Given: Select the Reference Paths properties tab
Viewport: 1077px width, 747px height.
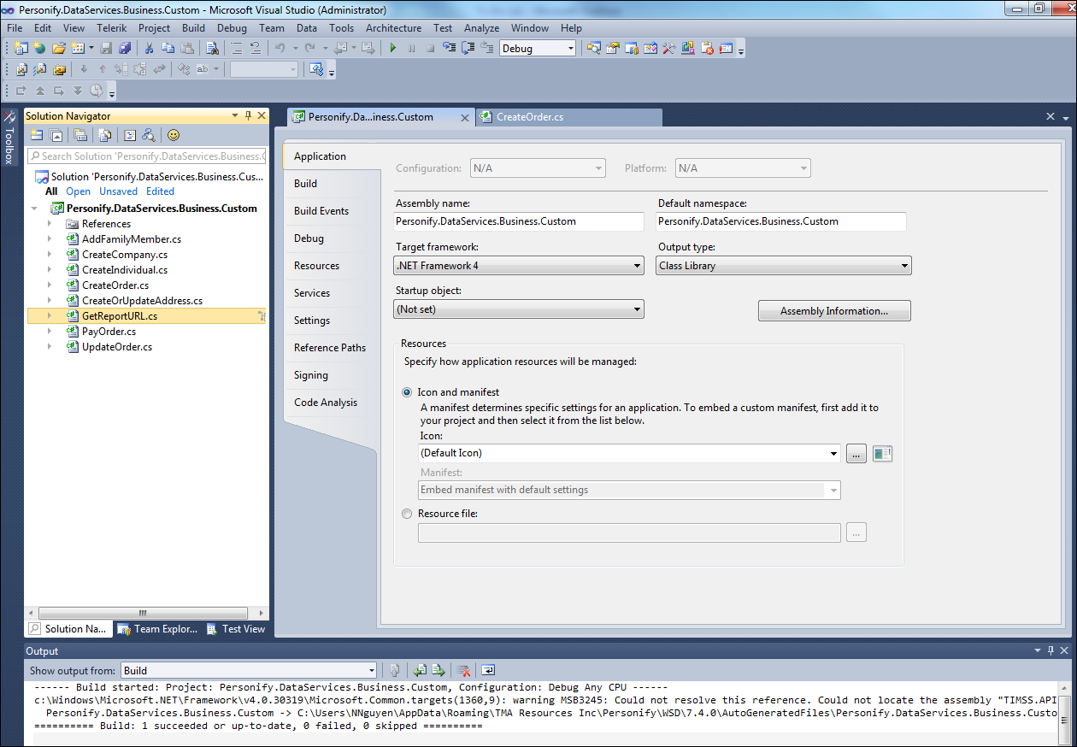Looking at the screenshot, I should click(330, 348).
